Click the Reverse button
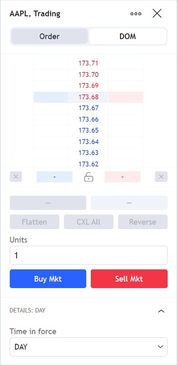The height and width of the screenshot is (365, 177). coord(143,222)
